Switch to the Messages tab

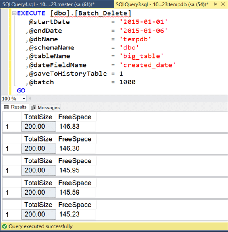(45, 107)
